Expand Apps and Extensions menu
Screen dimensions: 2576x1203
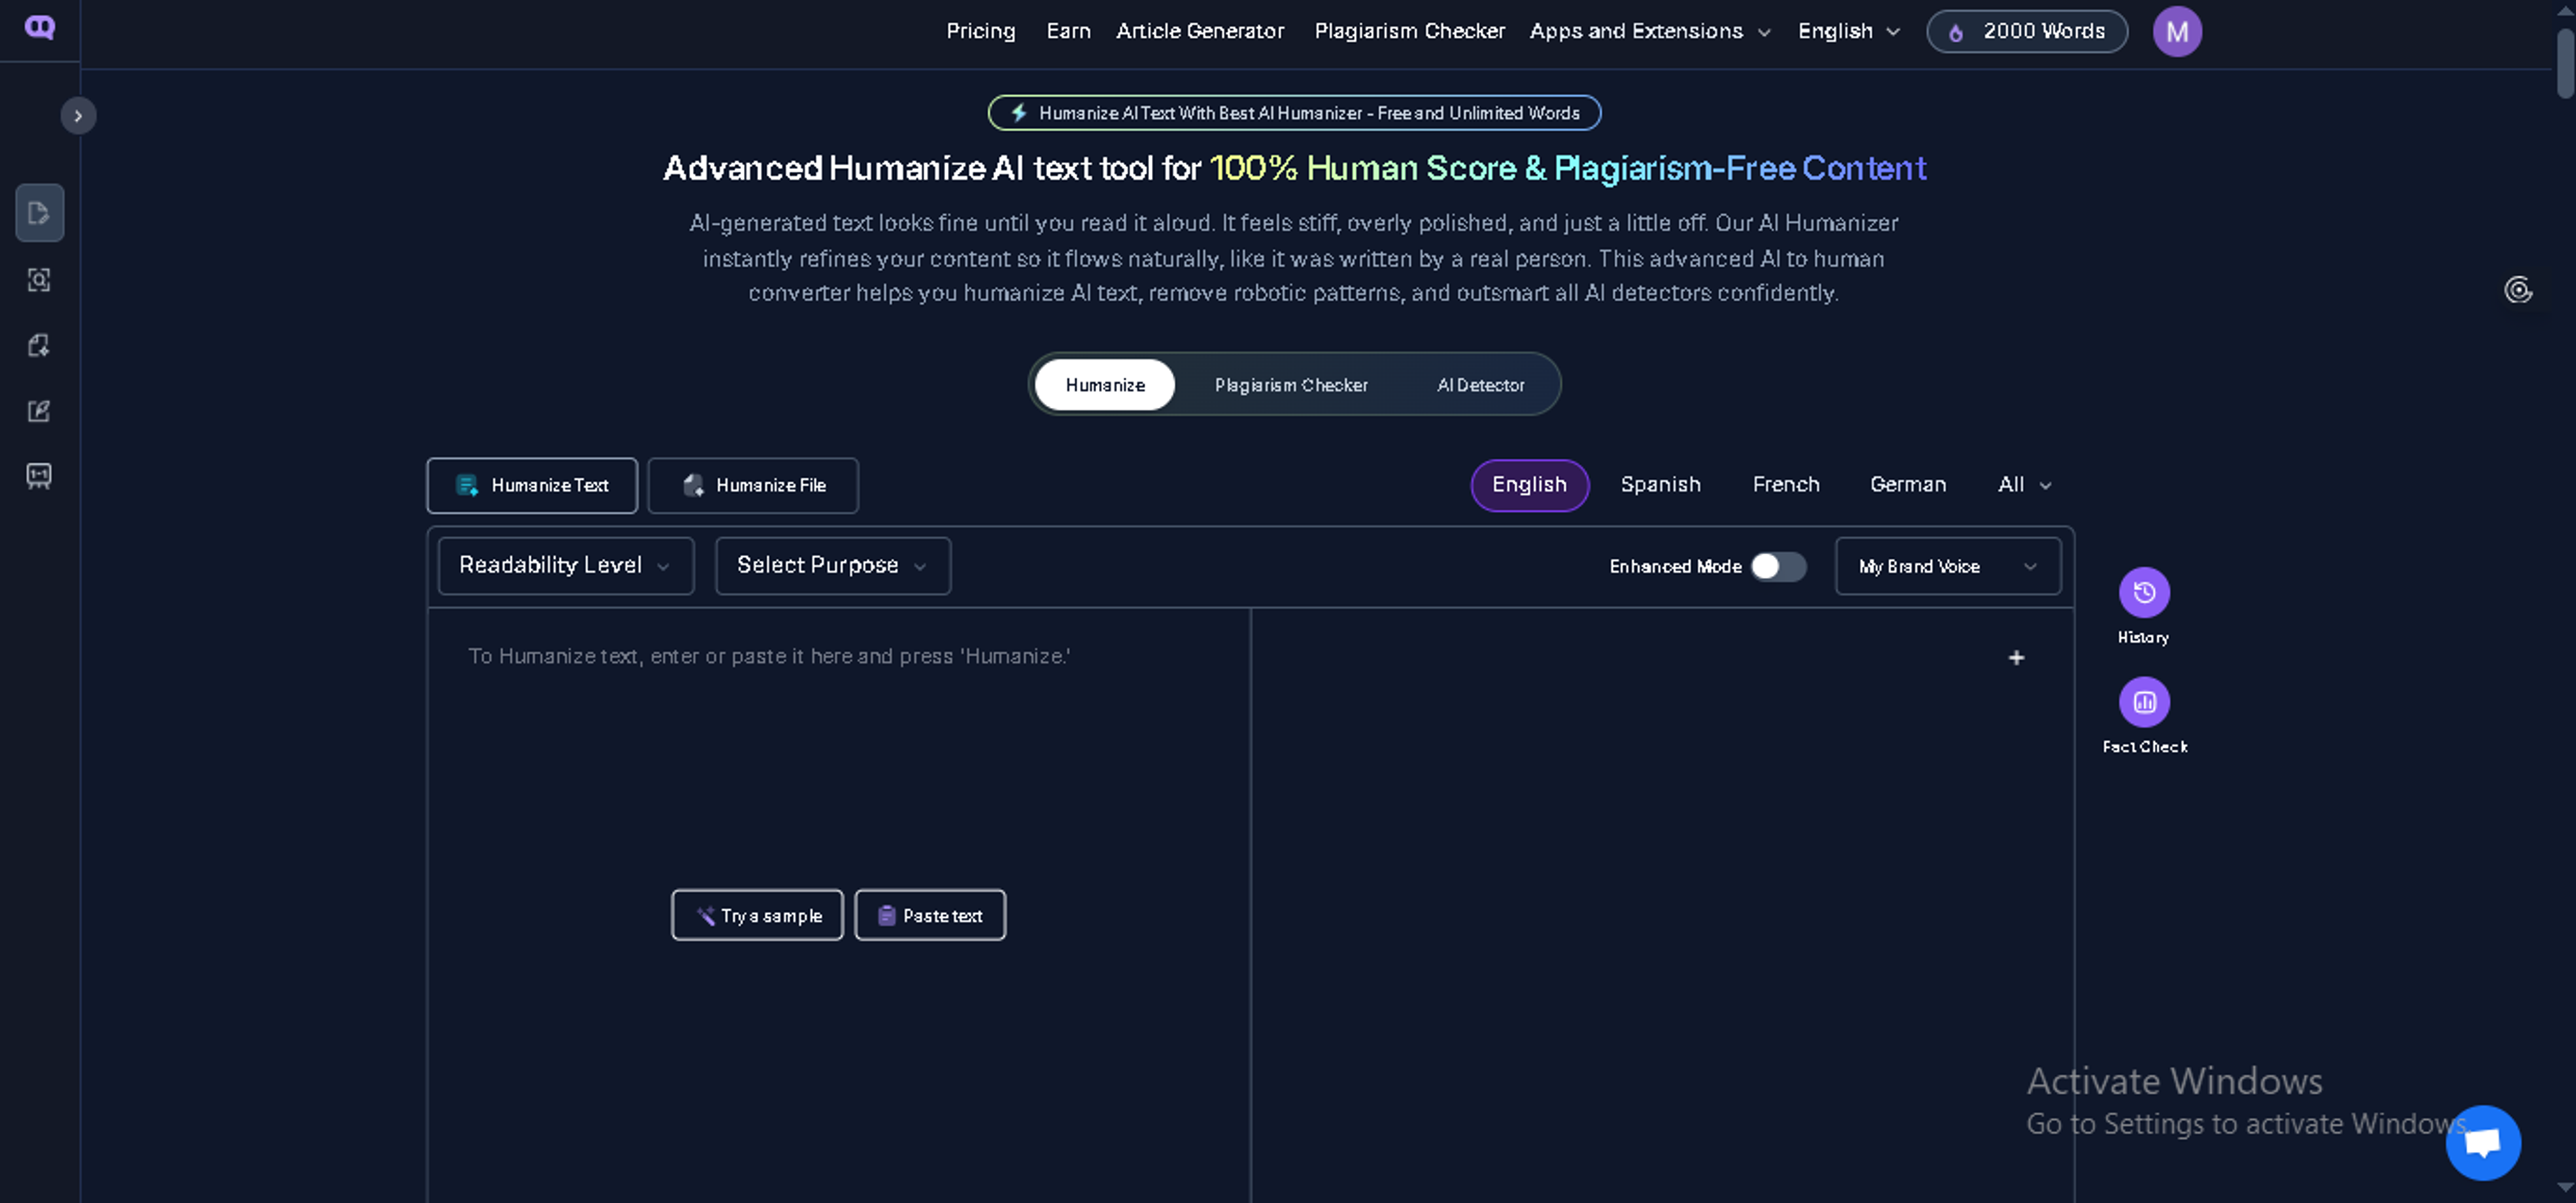[1650, 31]
